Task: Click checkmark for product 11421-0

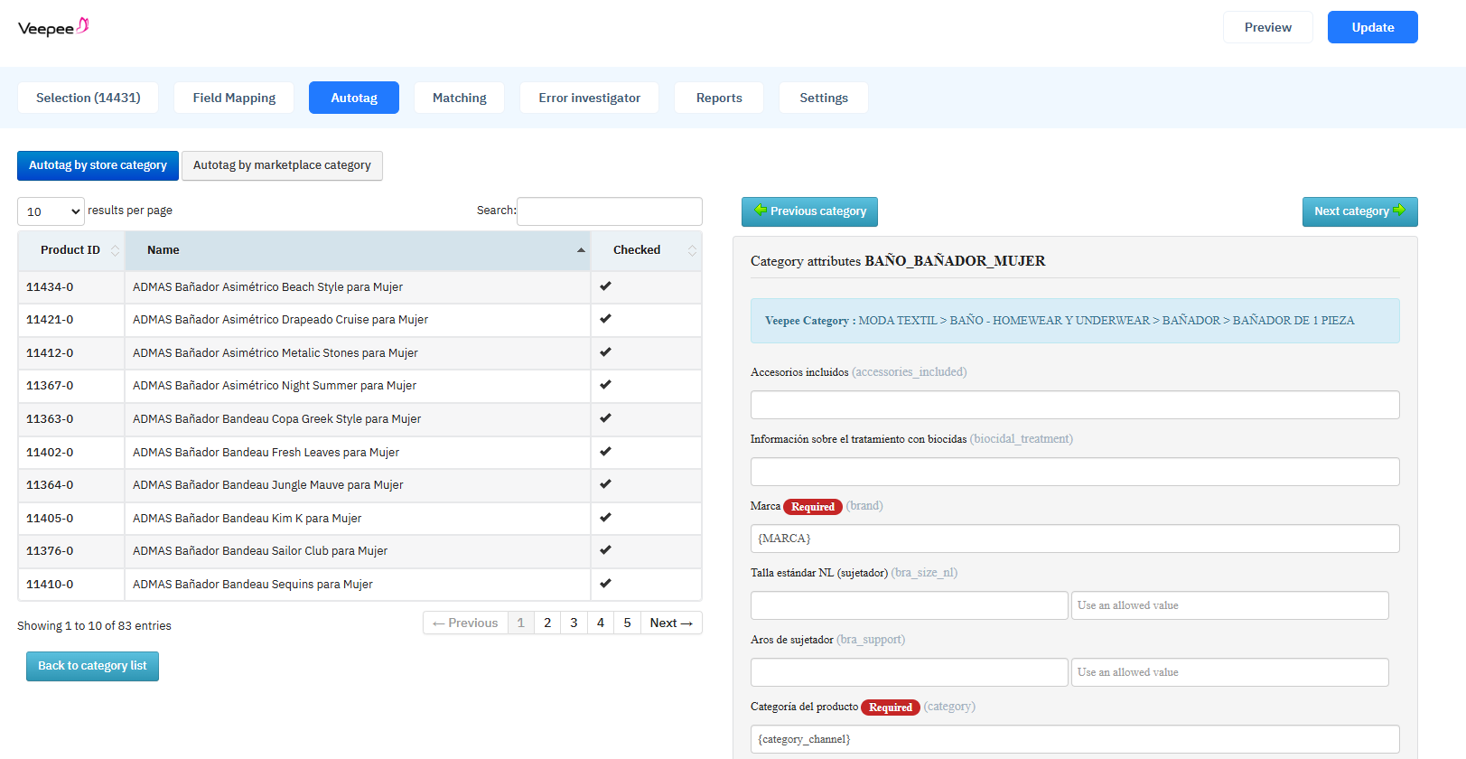Action: tap(605, 318)
